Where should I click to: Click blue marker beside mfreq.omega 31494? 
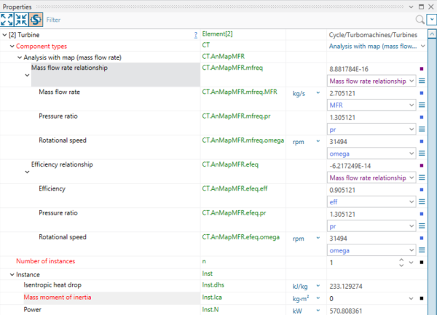pyautogui.click(x=422, y=141)
